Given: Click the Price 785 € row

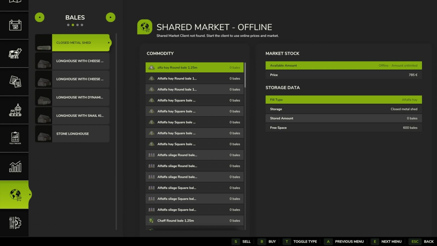Looking at the screenshot, I should click(344, 75).
